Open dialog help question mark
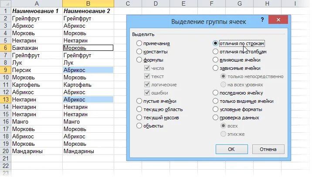This screenshot has height=177, width=312. pos(262,20)
